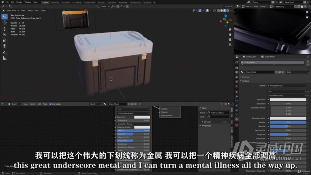Open GGX distribution dropdown in Properties panel
The width and height of the screenshot is (311, 175).
tap(287, 91)
